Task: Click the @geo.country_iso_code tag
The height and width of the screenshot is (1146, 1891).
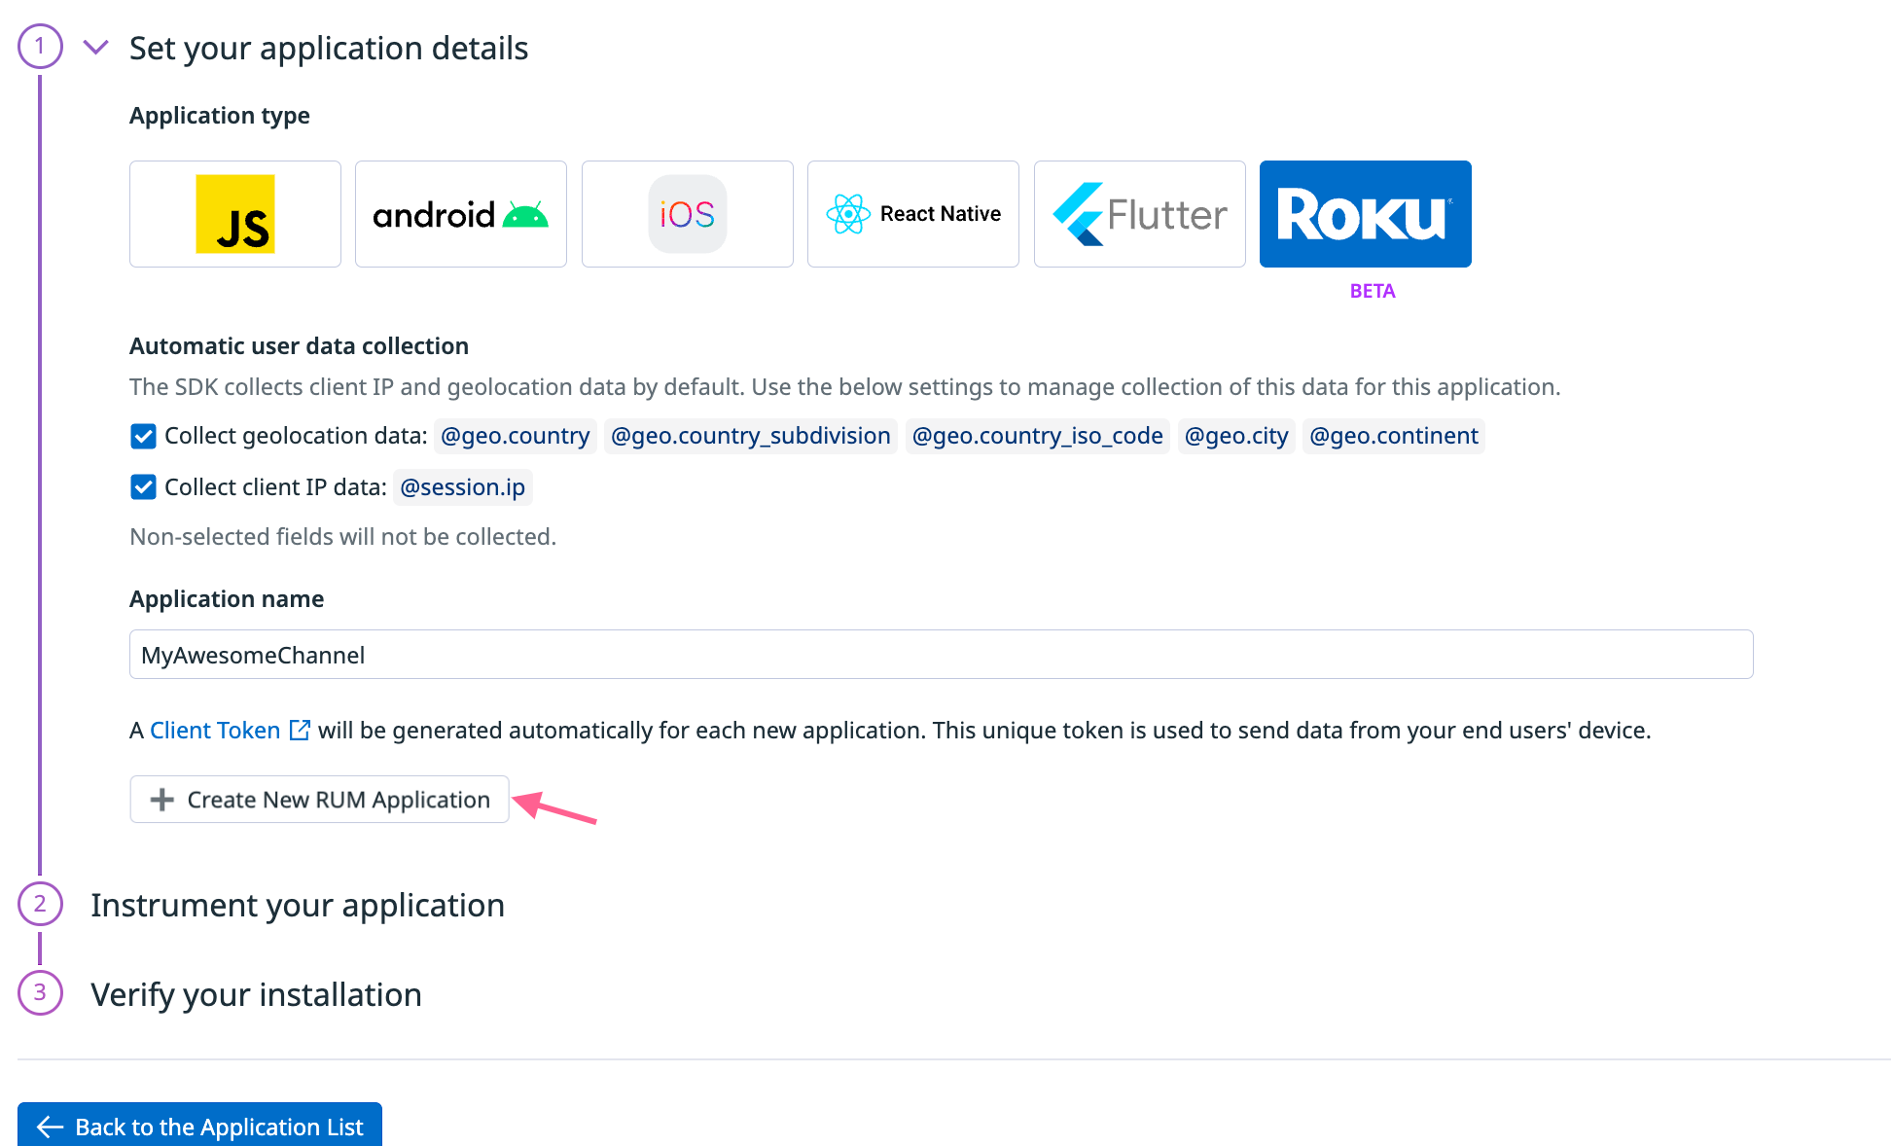Action: pos(1037,436)
